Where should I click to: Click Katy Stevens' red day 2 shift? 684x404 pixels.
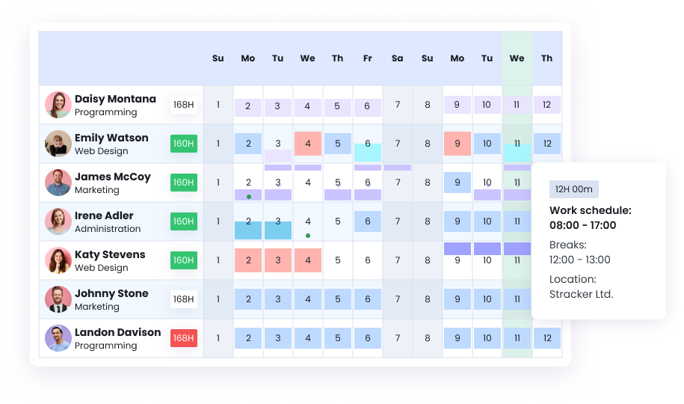247,260
